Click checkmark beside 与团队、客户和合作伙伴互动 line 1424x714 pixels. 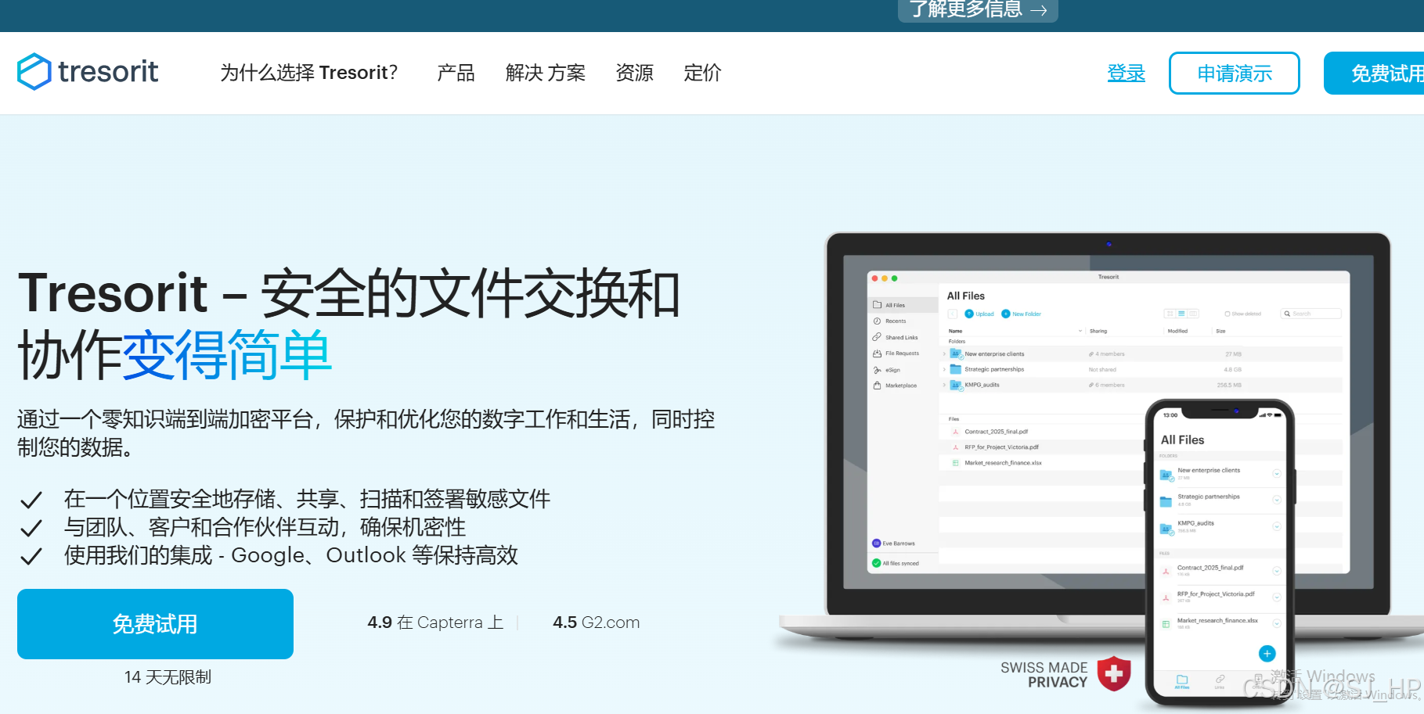click(31, 529)
